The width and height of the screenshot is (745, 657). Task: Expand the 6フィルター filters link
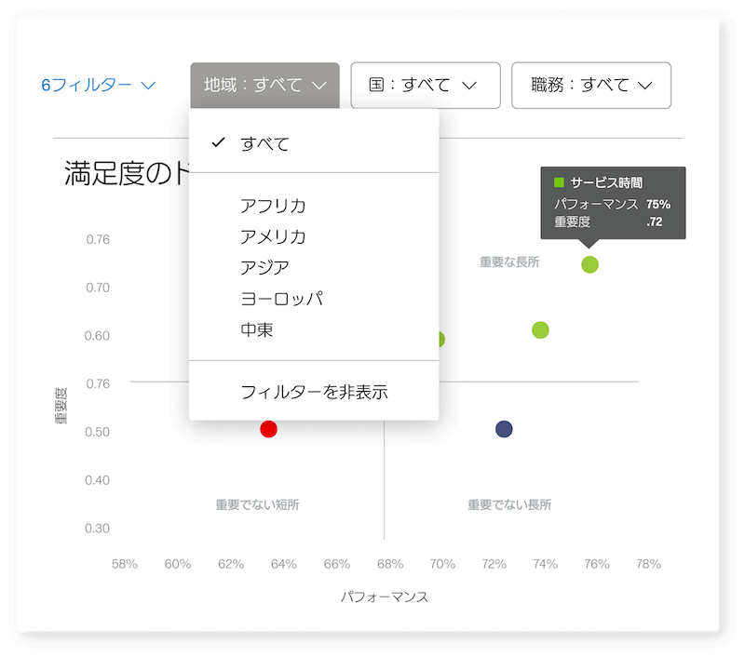coord(99,86)
